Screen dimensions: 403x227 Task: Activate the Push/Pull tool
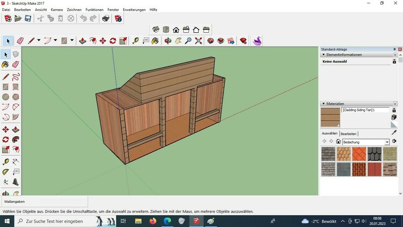(x=82, y=41)
